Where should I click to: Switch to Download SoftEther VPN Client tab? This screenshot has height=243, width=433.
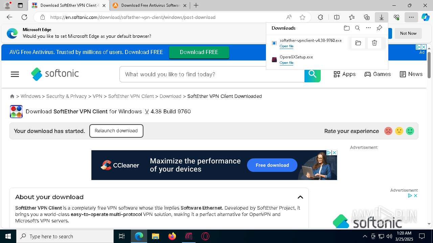coord(69,5)
